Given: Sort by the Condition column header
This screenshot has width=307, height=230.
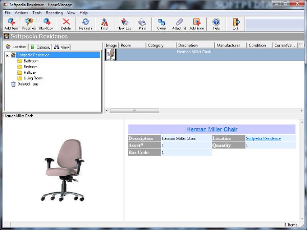Looking at the screenshot, I should click(259, 45).
